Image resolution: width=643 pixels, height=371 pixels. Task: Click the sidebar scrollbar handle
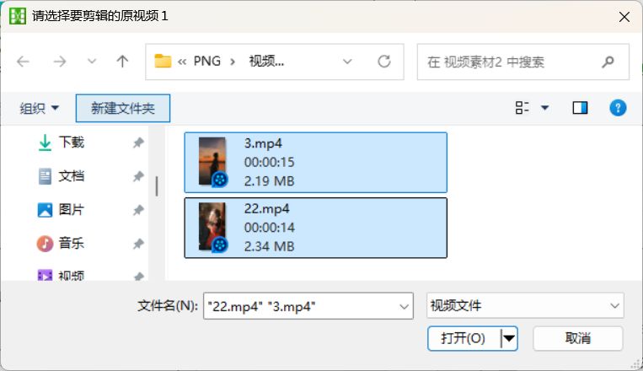click(x=157, y=185)
